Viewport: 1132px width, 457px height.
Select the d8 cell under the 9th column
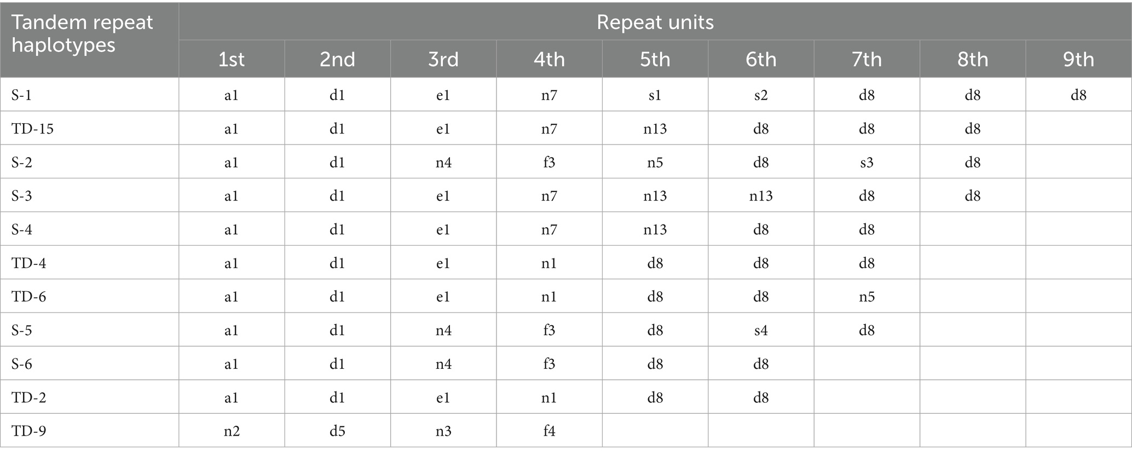(x=1078, y=95)
